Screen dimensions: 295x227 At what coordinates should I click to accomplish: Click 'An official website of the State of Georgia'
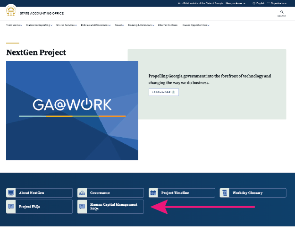tap(201, 3)
